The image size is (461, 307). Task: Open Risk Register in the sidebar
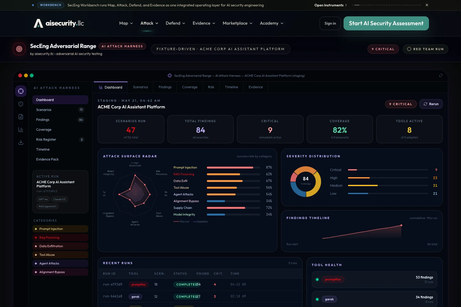pyautogui.click(x=60, y=139)
